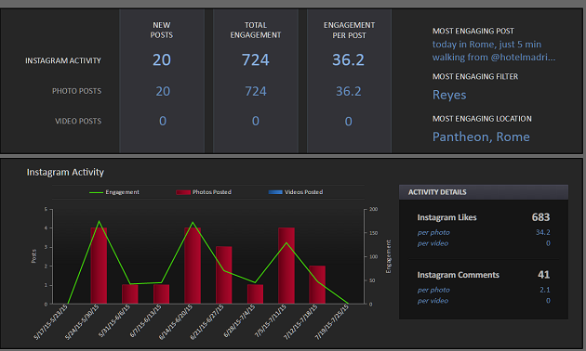Click the 5/17/15-5/23/15 x-axis date label

[x=51, y=322]
